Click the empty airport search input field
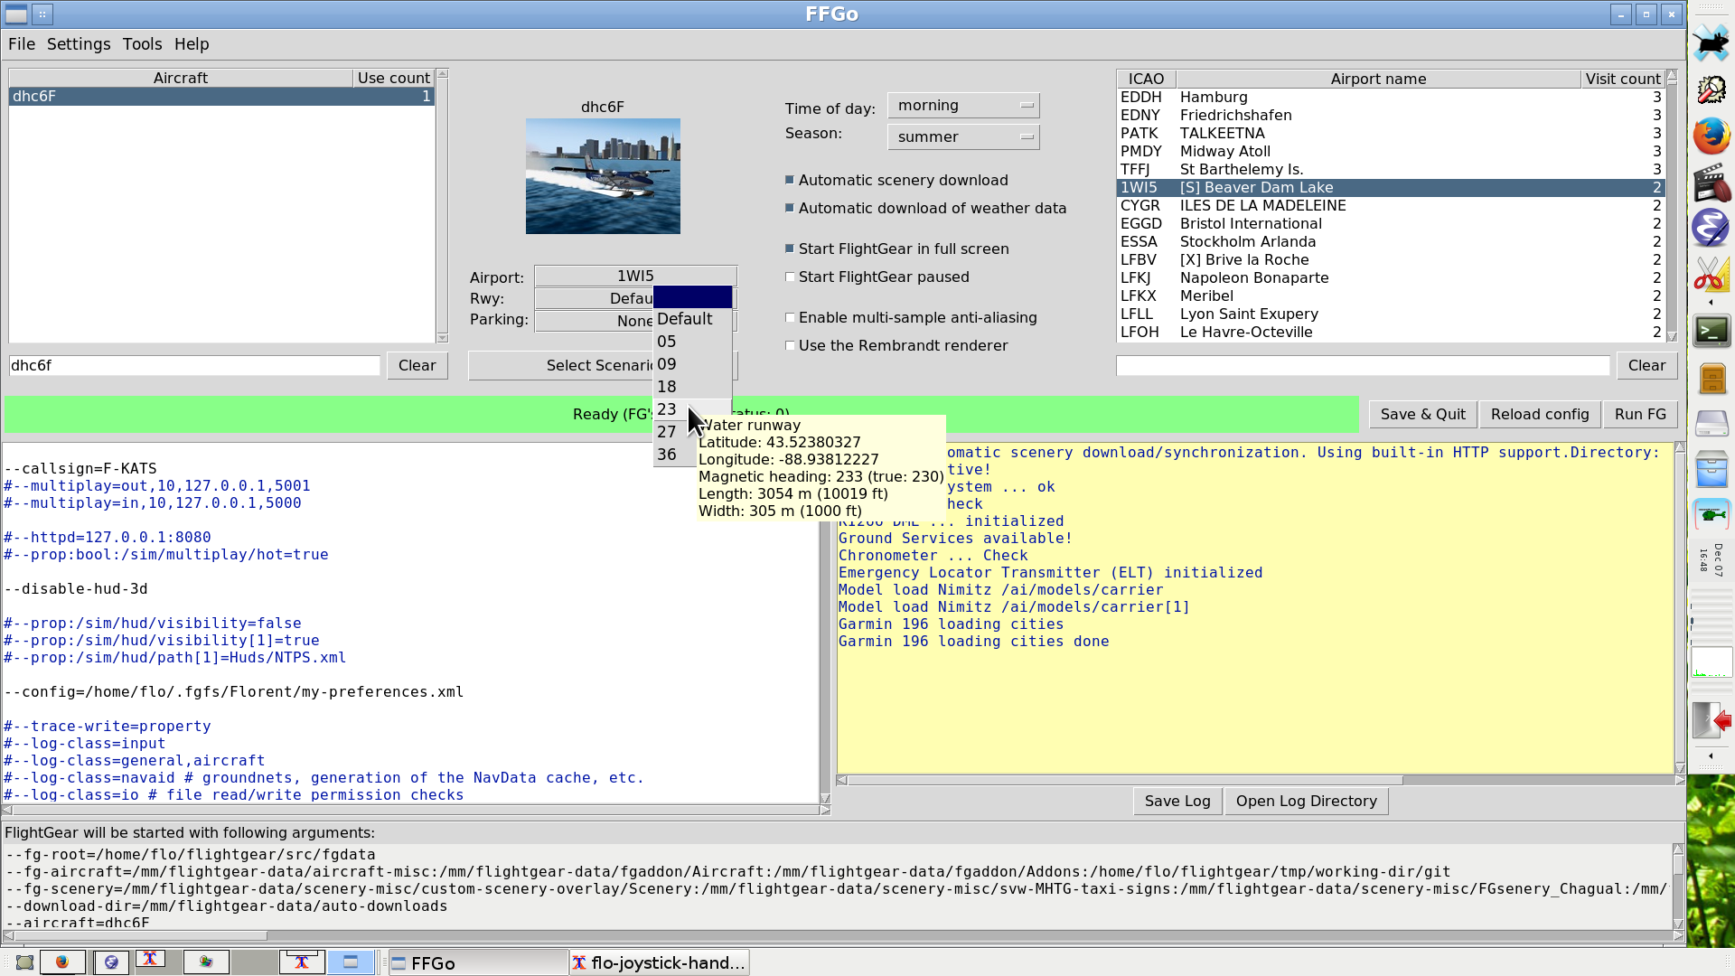Image resolution: width=1735 pixels, height=976 pixels. pos(1363,365)
